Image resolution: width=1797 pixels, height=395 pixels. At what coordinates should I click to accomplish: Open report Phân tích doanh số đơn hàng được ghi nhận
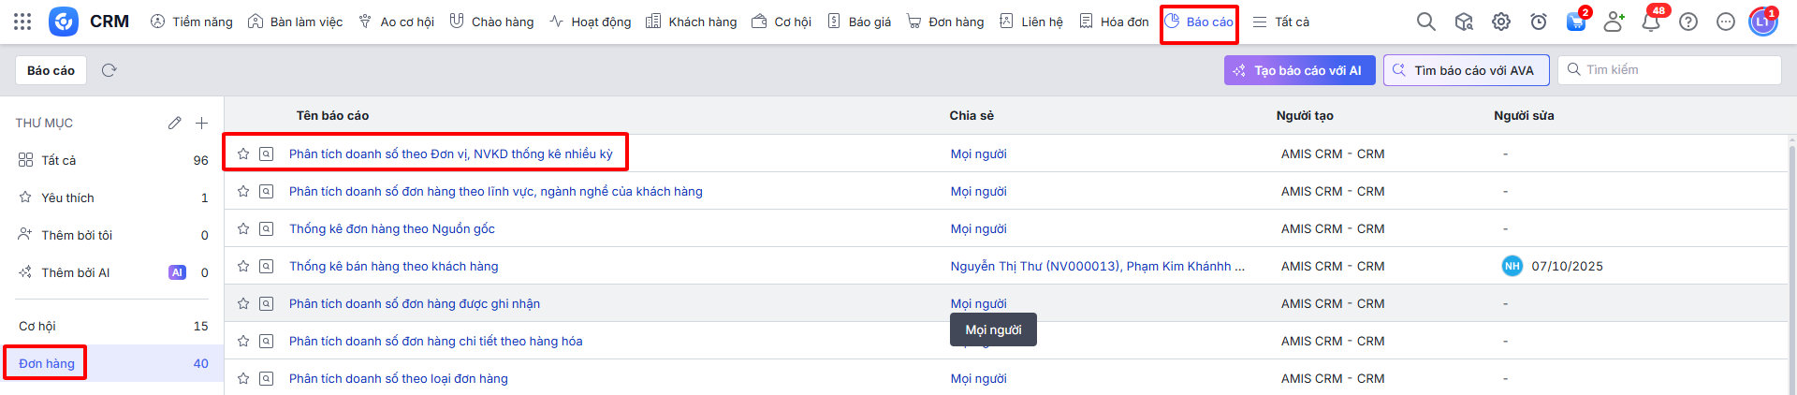coord(414,303)
